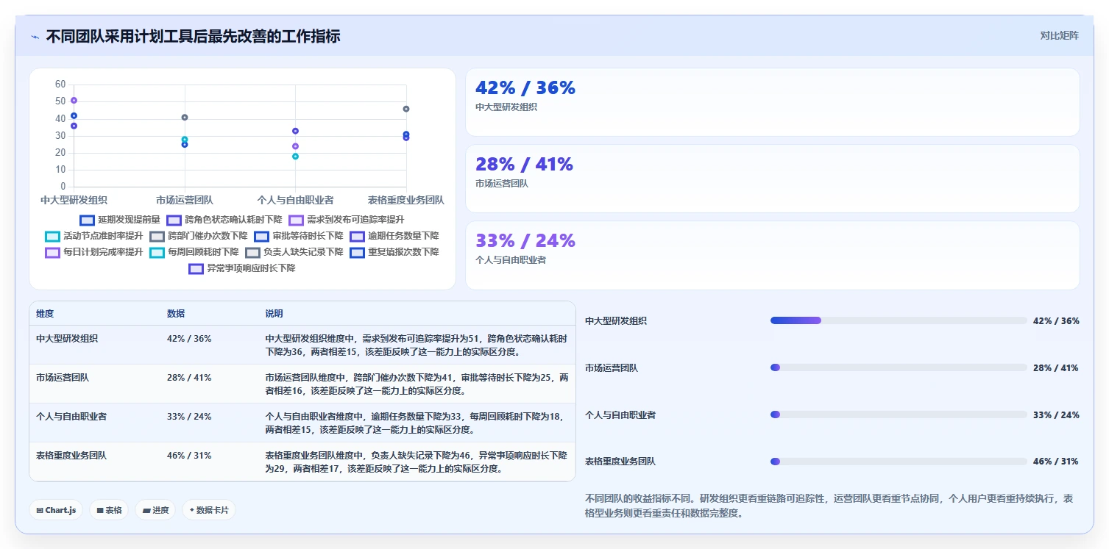Click the 数据 table column header
The image size is (1109, 549).
[176, 314]
